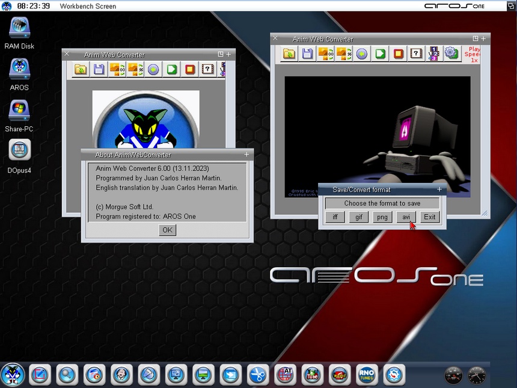Start playback in the cat logo converter window
This screenshot has width=517, height=388.
coord(171,69)
